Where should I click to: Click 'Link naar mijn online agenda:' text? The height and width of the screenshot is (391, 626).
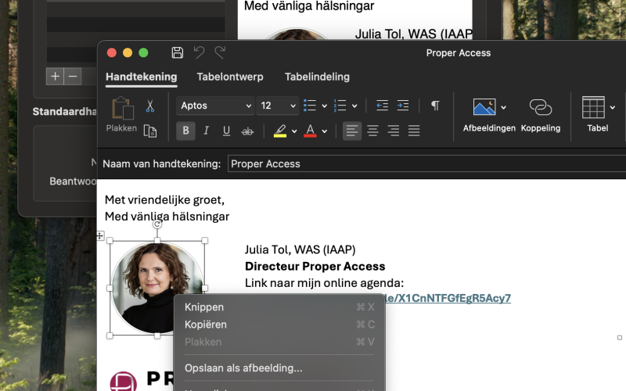pos(324,283)
